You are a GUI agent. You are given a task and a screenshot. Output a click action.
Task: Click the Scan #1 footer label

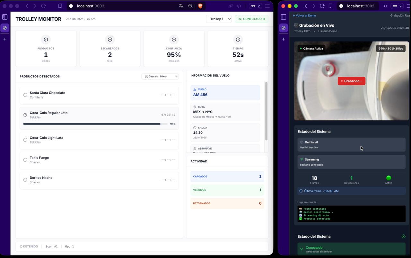[51, 246]
